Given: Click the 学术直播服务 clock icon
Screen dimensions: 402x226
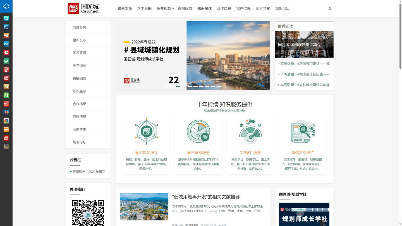Looking at the screenshot, I should pyautogui.click(x=198, y=131).
